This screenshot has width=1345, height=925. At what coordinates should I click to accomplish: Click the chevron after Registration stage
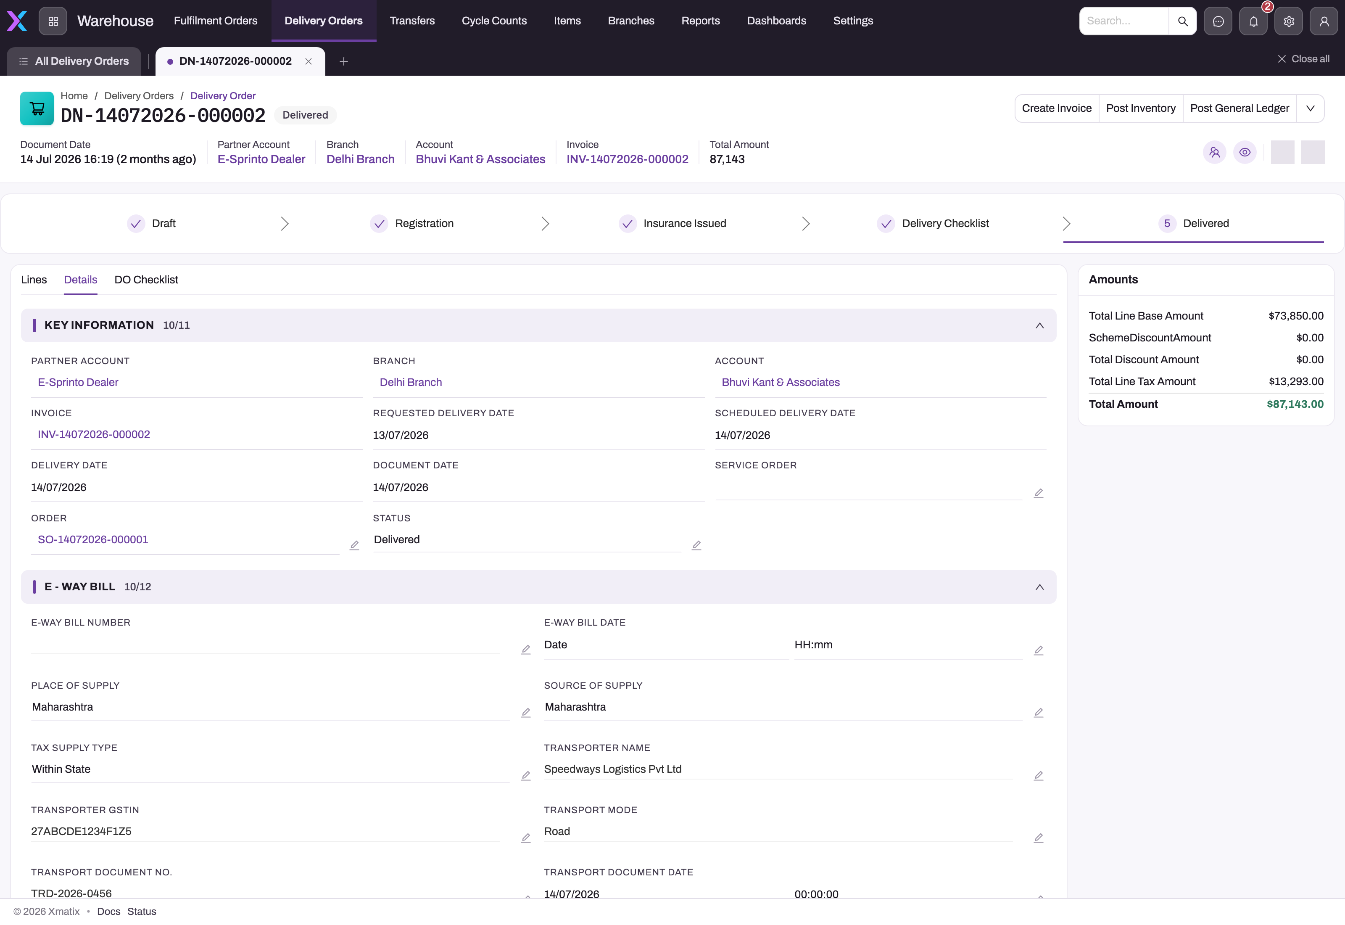(545, 224)
